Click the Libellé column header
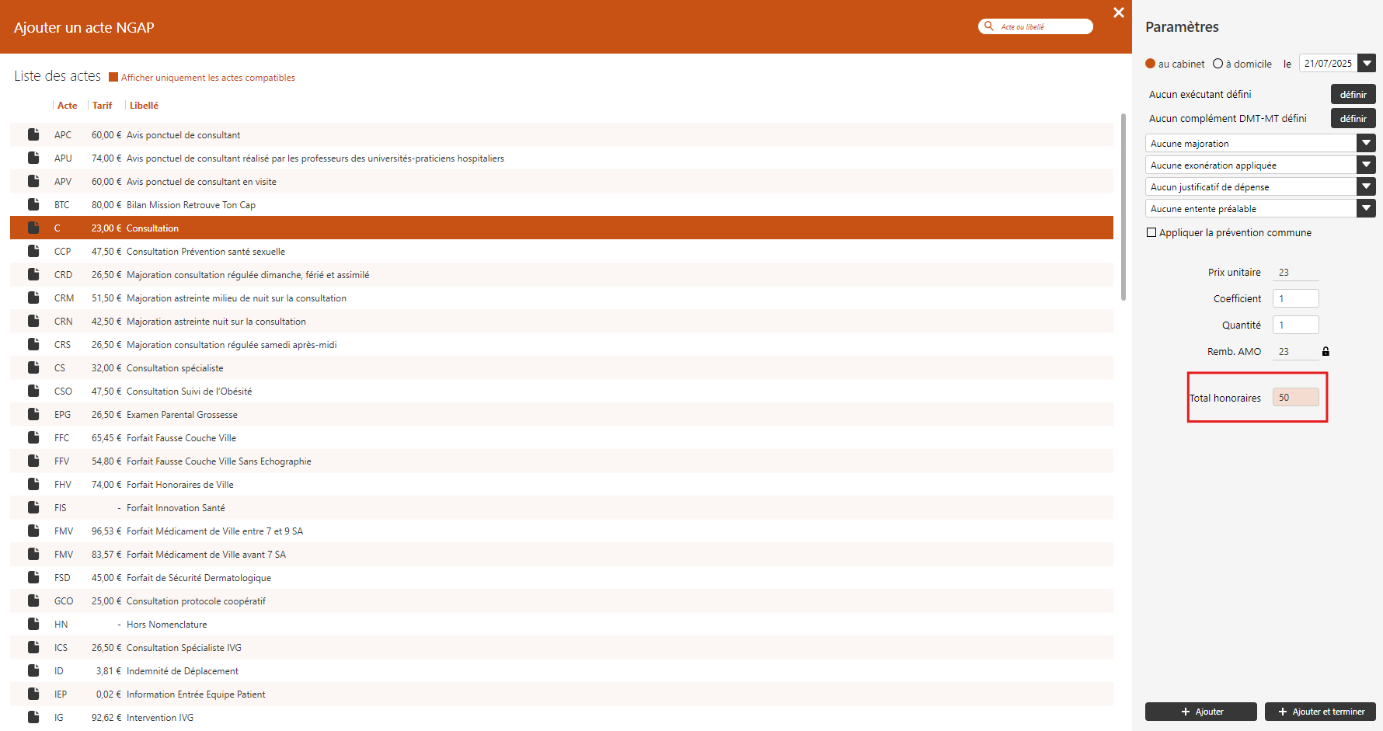Screen dimensions: 1383x731 pos(144,106)
